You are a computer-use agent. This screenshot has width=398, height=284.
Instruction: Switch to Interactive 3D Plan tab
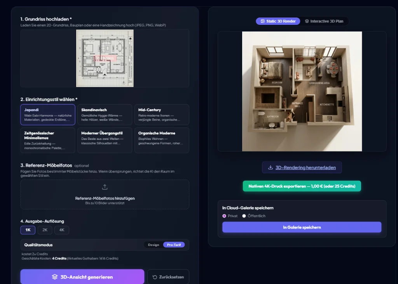[324, 21]
